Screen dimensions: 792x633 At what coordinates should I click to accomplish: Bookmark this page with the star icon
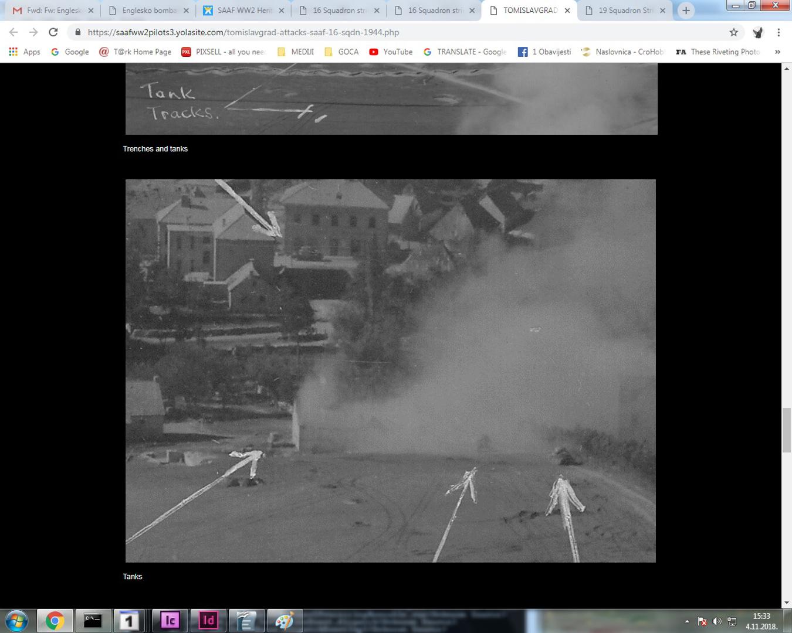pyautogui.click(x=733, y=32)
